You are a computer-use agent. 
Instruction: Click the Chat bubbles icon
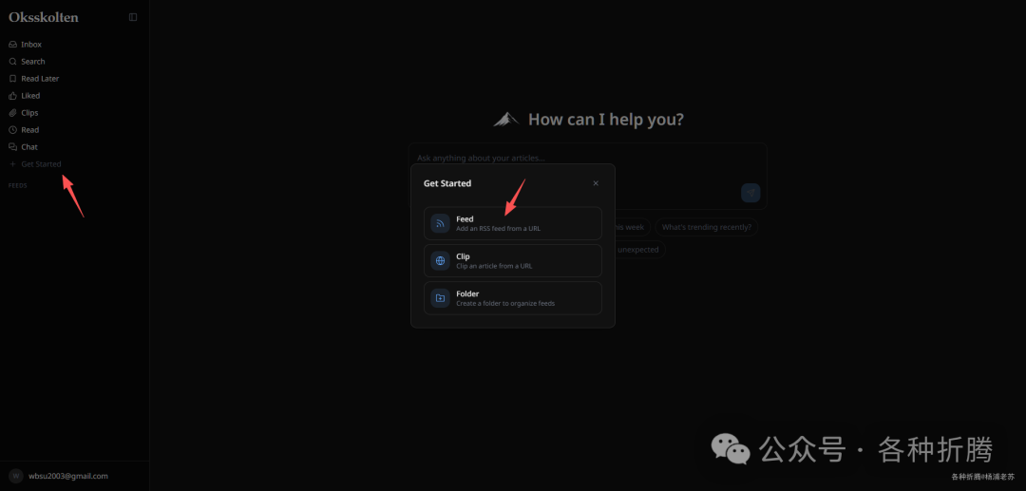click(12, 146)
